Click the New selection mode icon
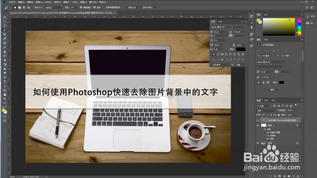Image resolution: width=317 pixels, height=178 pixels. tap(15, 7)
